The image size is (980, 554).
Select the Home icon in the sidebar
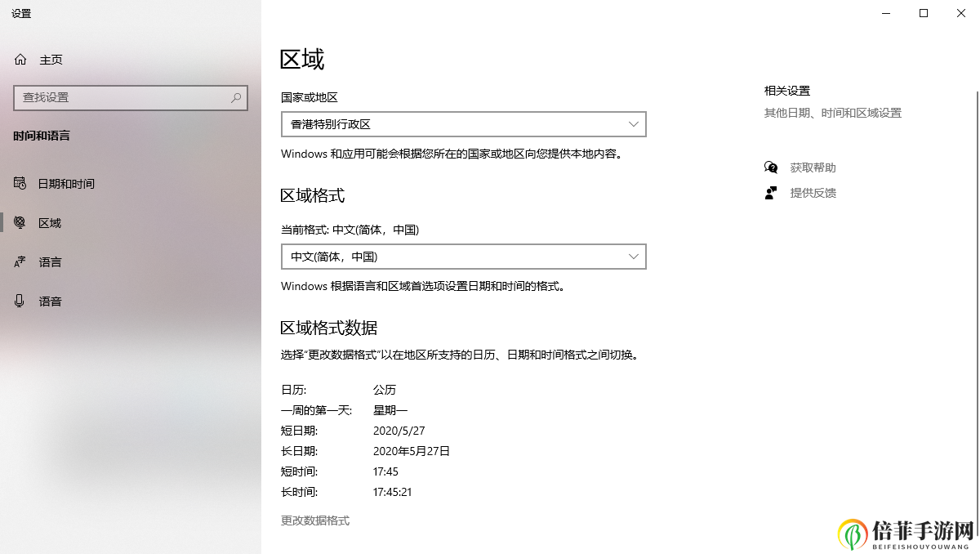pos(20,59)
